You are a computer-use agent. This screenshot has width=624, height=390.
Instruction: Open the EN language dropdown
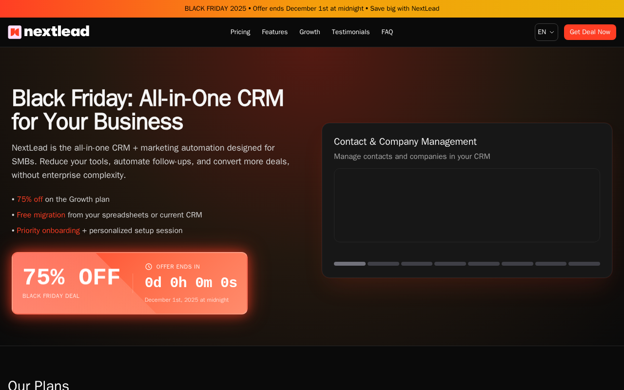(546, 32)
